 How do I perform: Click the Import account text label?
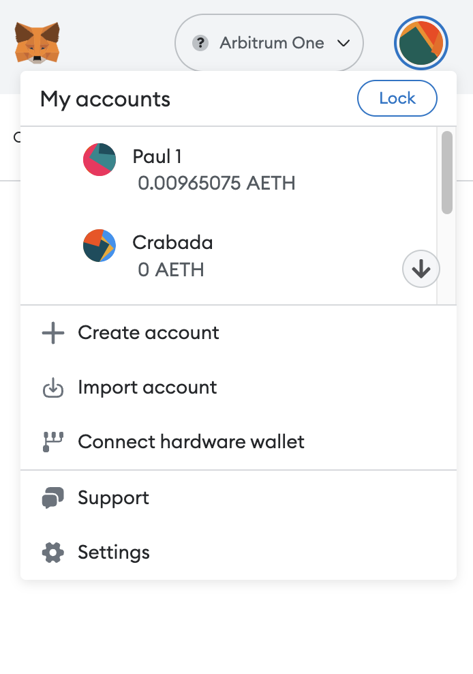click(147, 387)
